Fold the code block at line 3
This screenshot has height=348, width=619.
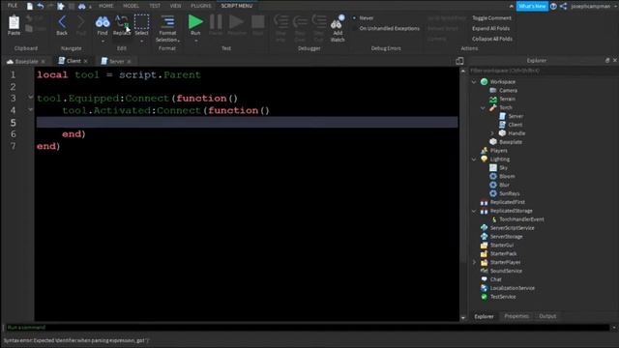[30, 97]
